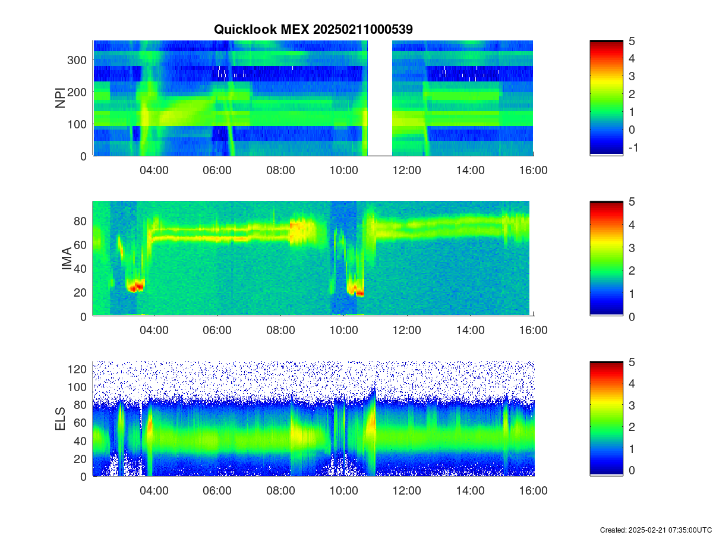Click the 60 tick on the IMA y-axis
713x535 pixels.
[81, 244]
